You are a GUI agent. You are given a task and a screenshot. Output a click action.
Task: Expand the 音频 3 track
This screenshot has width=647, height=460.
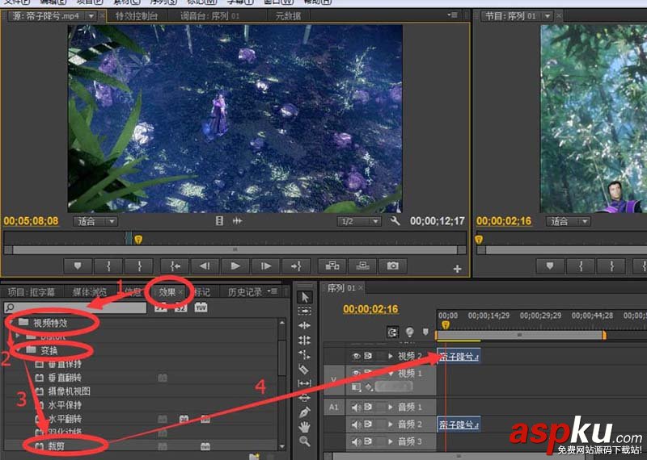click(x=390, y=441)
